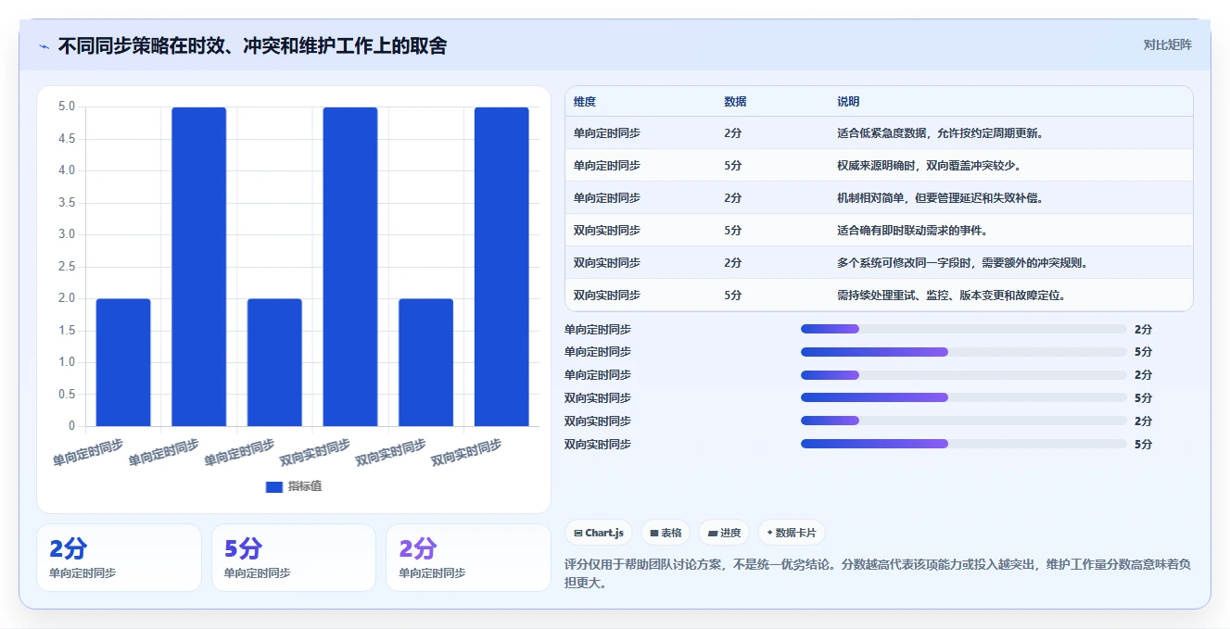Image resolution: width=1230 pixels, height=629 pixels.
Task: Click the icon inside the 进度 chip
Action: (x=713, y=534)
